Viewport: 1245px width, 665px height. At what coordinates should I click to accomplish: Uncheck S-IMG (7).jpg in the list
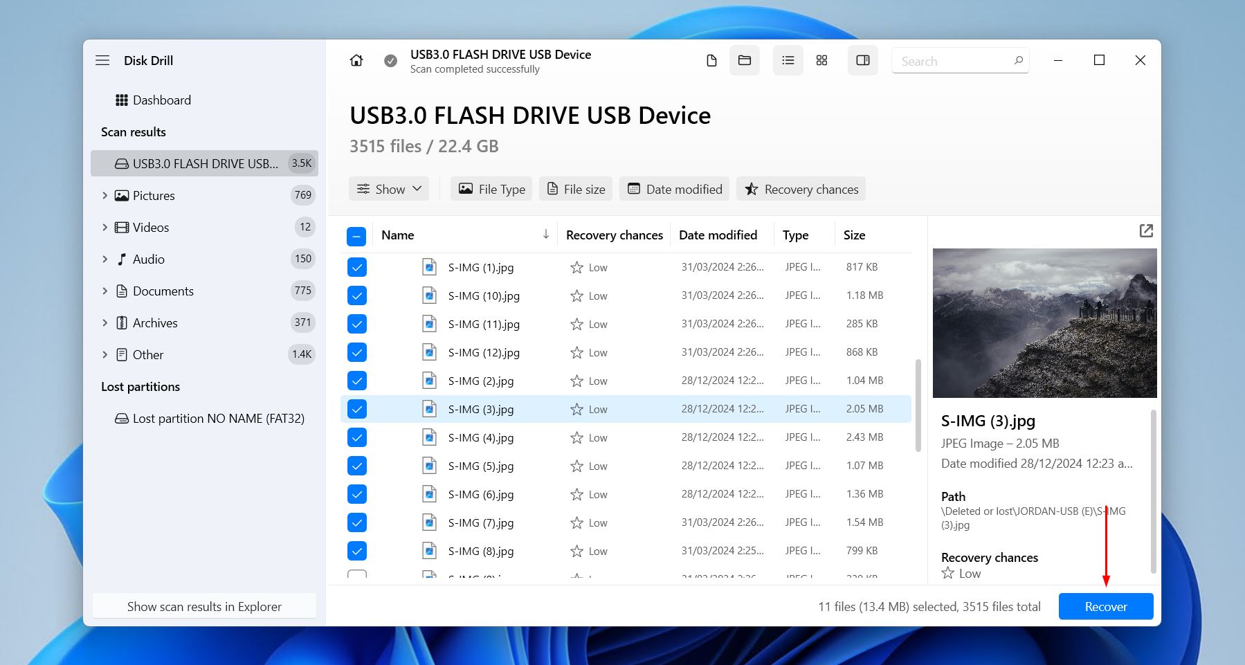click(x=356, y=522)
